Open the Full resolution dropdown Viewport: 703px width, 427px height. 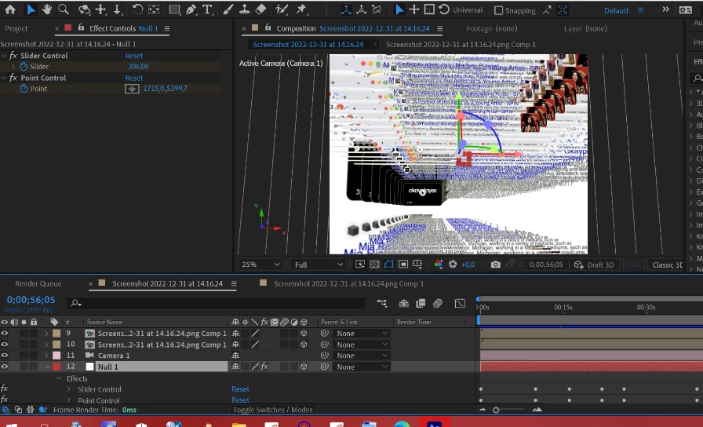coord(319,265)
